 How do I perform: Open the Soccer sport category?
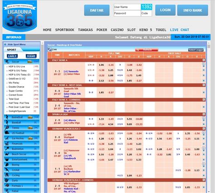pyautogui.click(x=22, y=62)
